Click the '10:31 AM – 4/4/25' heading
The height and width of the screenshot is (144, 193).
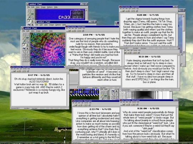[149, 57]
